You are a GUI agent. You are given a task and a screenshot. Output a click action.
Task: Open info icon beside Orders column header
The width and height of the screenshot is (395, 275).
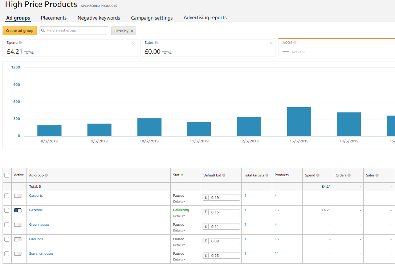tap(349, 175)
